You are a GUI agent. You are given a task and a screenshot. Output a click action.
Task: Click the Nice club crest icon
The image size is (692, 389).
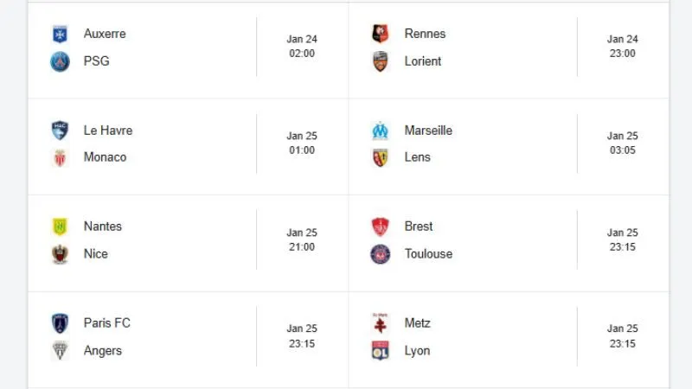point(60,254)
